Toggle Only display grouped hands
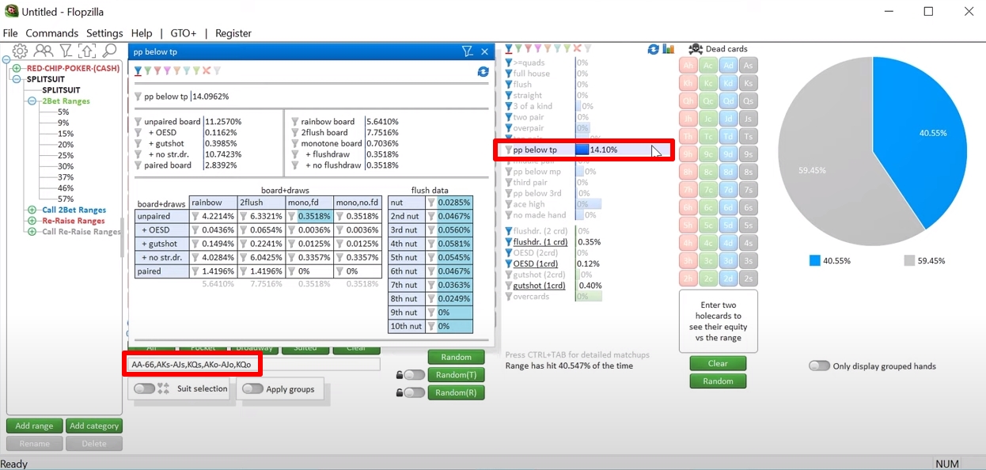Image resolution: width=986 pixels, height=470 pixels. point(819,366)
